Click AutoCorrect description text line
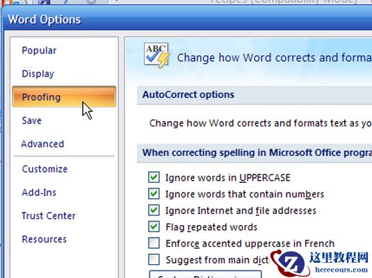This screenshot has width=372, height=278. (261, 123)
